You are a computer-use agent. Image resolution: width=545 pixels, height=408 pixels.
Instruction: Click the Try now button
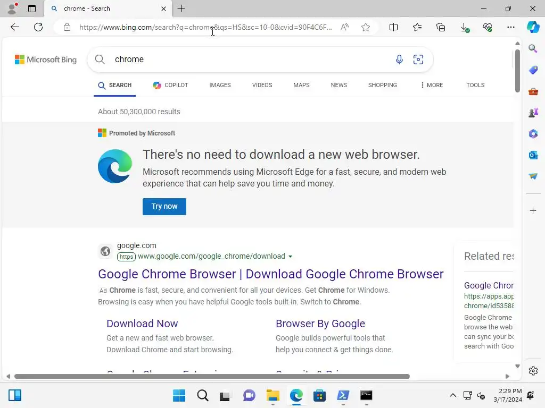(164, 207)
